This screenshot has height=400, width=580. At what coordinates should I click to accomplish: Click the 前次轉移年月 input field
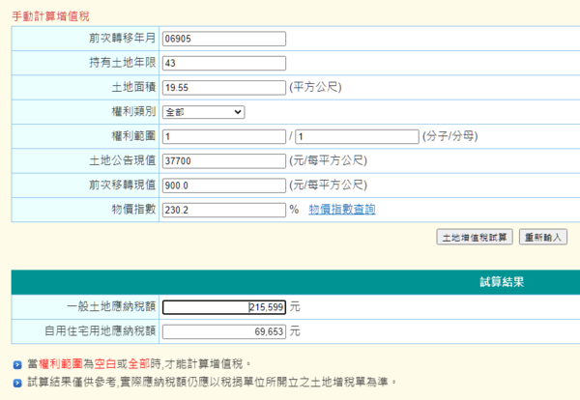click(x=224, y=39)
